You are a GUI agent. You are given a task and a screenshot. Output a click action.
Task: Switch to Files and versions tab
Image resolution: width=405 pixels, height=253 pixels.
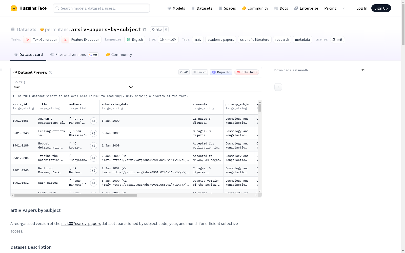(74, 55)
